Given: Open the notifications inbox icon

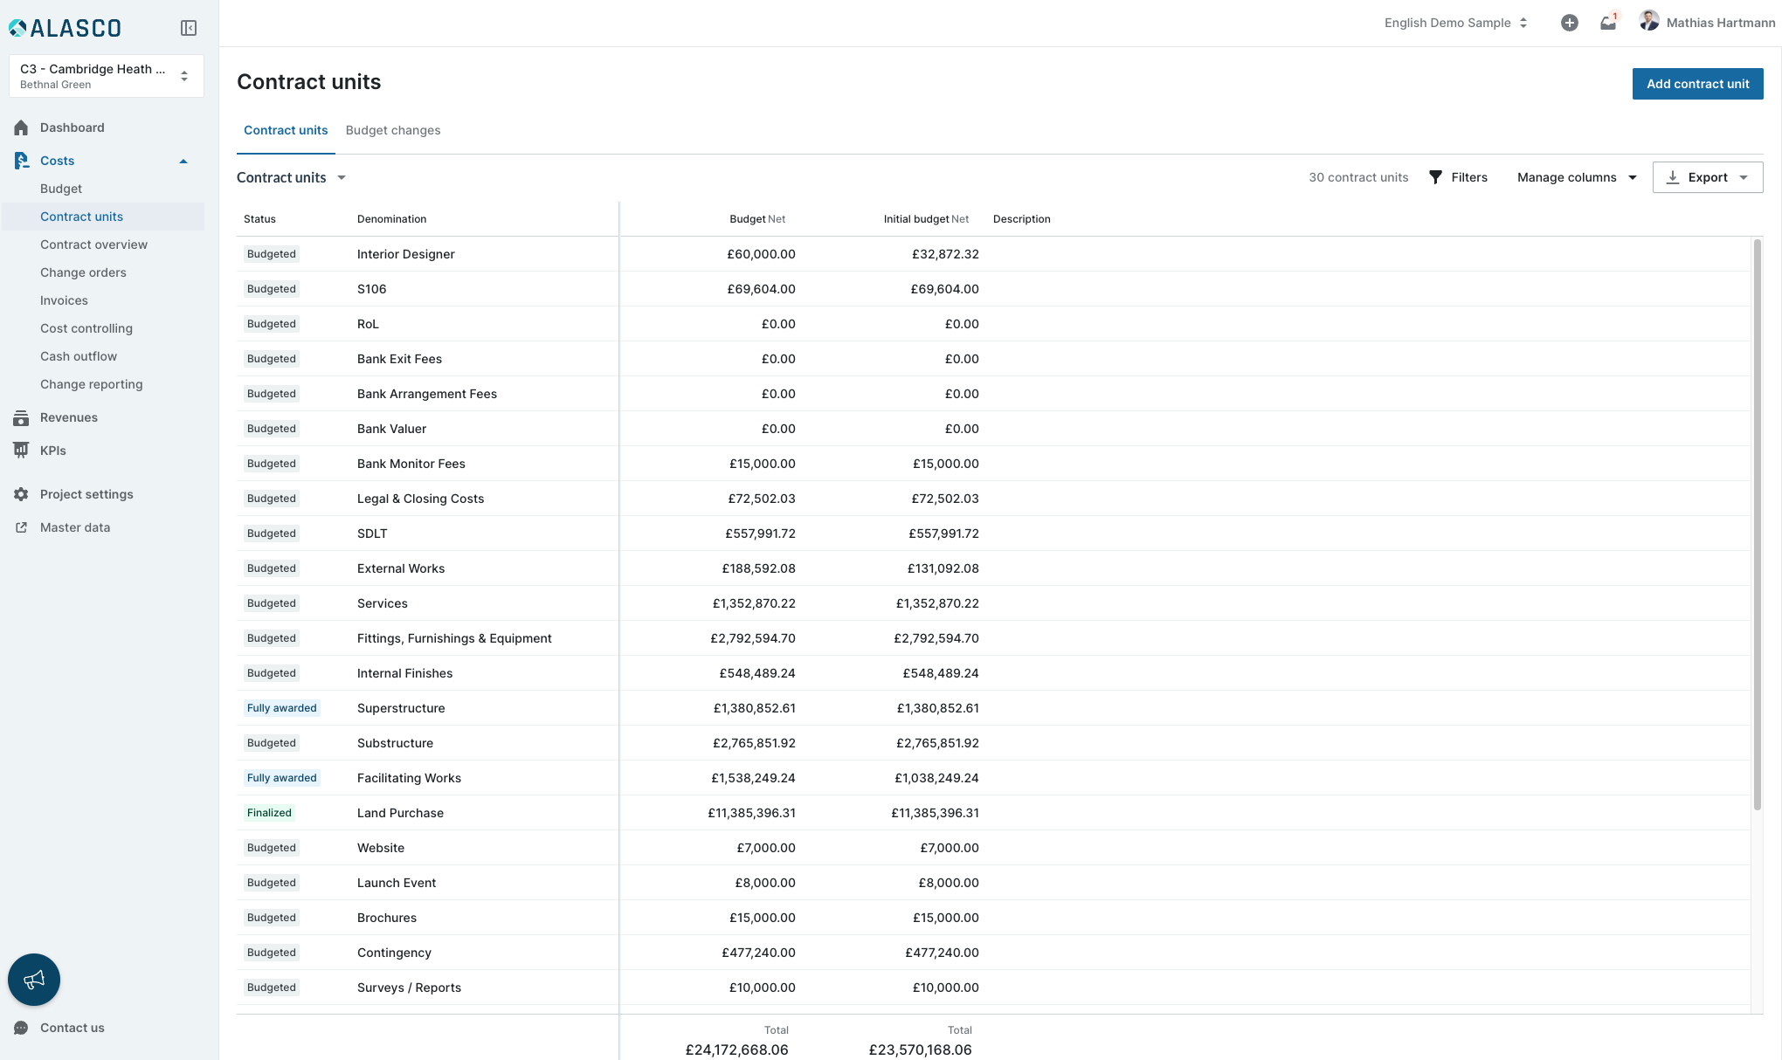Looking at the screenshot, I should [1607, 23].
